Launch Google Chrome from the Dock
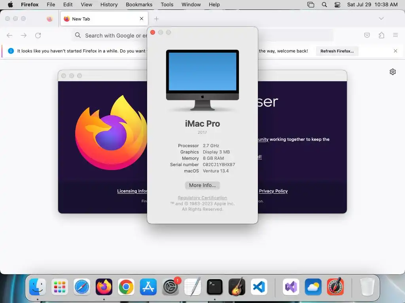Image resolution: width=405 pixels, height=303 pixels. [x=126, y=287]
